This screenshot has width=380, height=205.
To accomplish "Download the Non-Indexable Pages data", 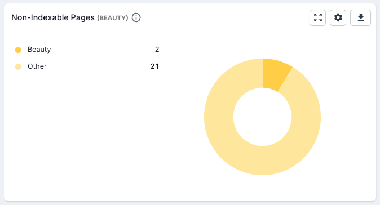I will (361, 17).
